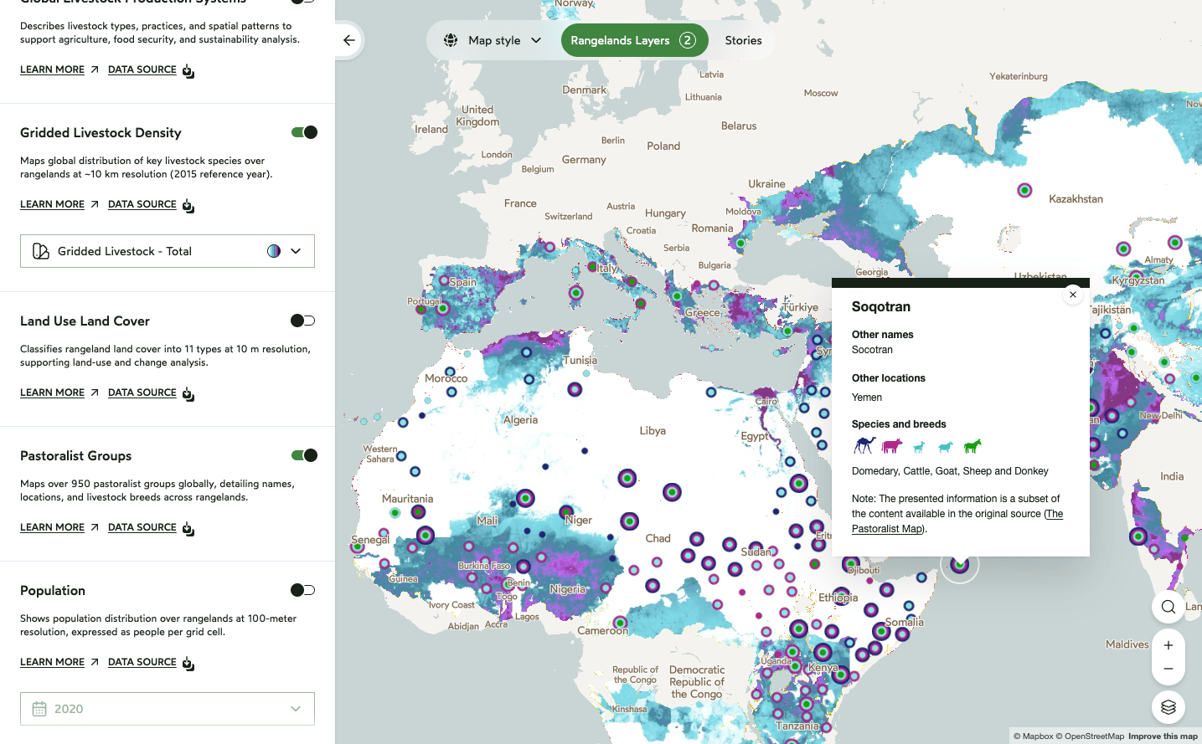
Task: Switch to the Stories tab
Action: click(744, 40)
